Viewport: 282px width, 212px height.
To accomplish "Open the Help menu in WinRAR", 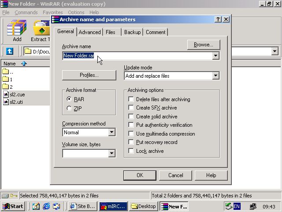I will pos(94,12).
